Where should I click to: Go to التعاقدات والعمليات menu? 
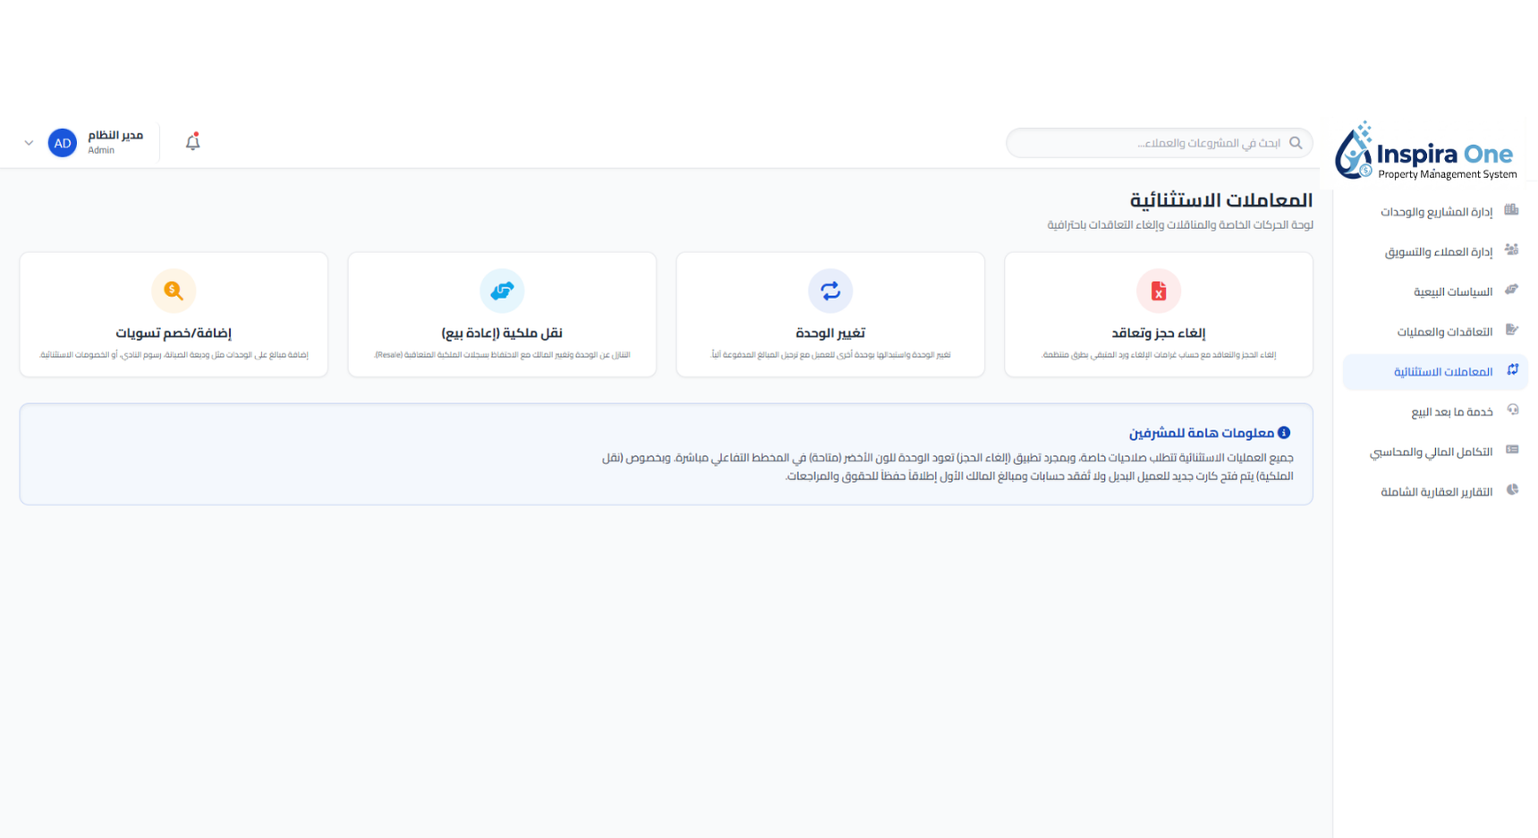[1436, 332]
